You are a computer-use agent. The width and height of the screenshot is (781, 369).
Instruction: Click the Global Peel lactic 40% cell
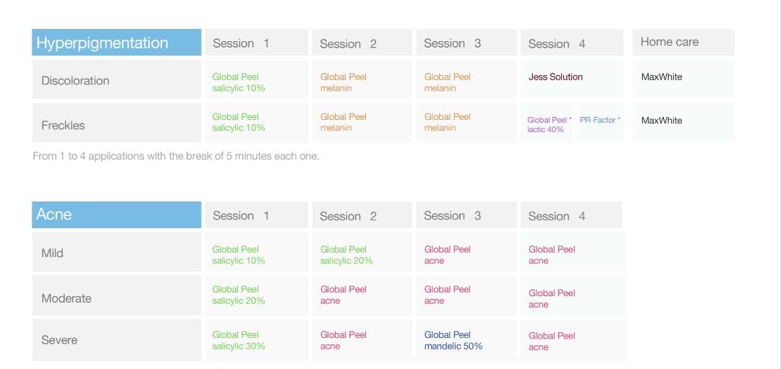click(x=548, y=124)
